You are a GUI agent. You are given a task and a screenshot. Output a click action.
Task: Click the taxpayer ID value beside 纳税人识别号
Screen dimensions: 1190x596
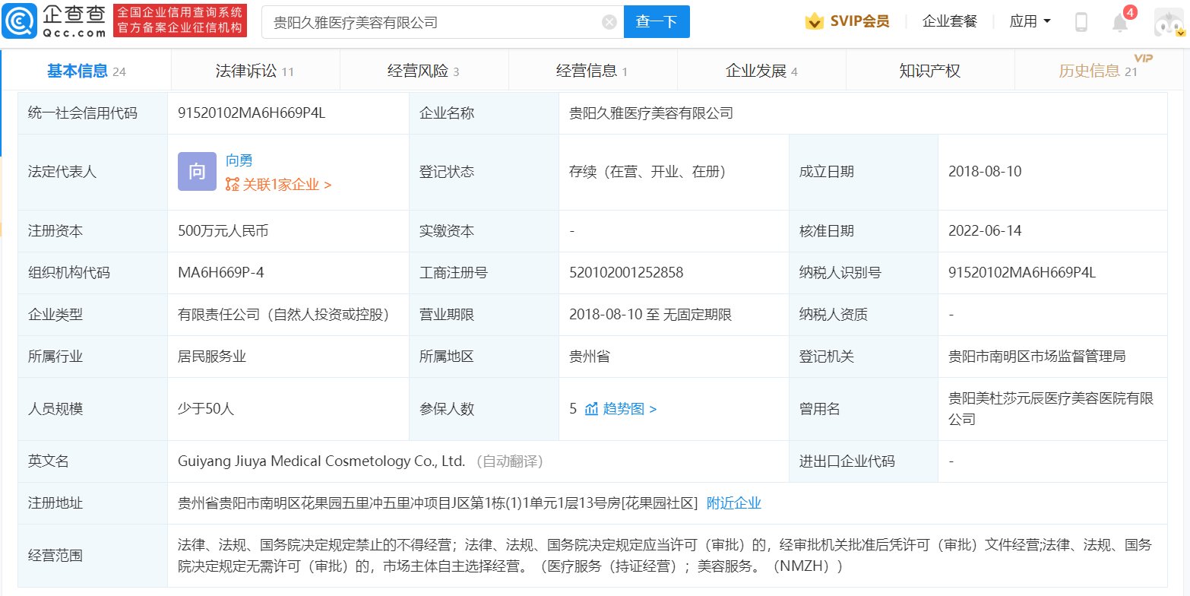1022,273
